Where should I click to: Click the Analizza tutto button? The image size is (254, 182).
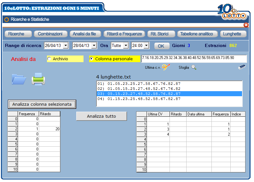coord(101,116)
